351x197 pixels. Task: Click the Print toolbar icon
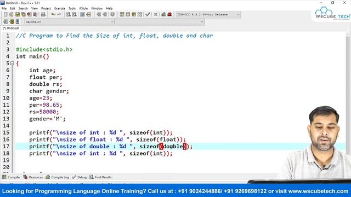click(x=43, y=15)
